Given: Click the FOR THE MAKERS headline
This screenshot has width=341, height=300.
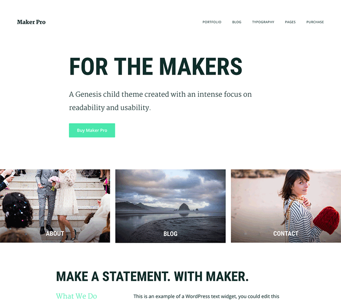Looking at the screenshot, I should pyautogui.click(x=155, y=66).
